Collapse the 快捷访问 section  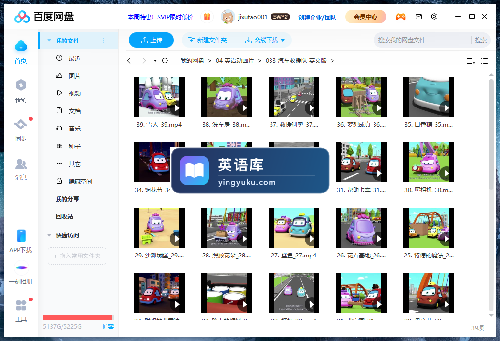[49, 235]
